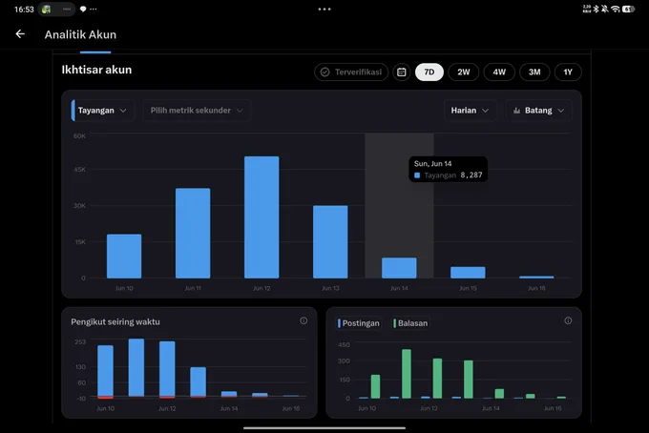The image size is (649, 433).
Task: Tap the battery status icon
Action: click(628, 9)
